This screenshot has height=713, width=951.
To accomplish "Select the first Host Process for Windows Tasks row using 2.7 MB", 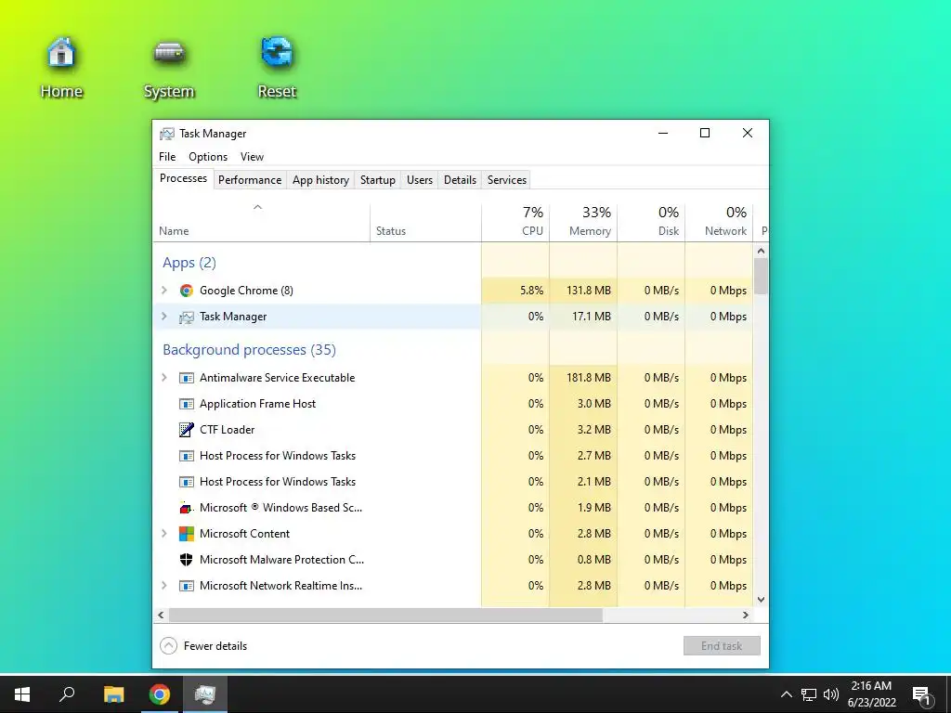I will tap(453, 456).
